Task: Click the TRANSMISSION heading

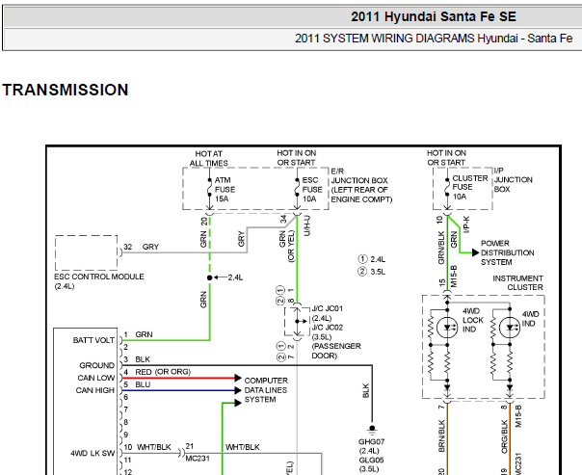Action: pos(66,90)
